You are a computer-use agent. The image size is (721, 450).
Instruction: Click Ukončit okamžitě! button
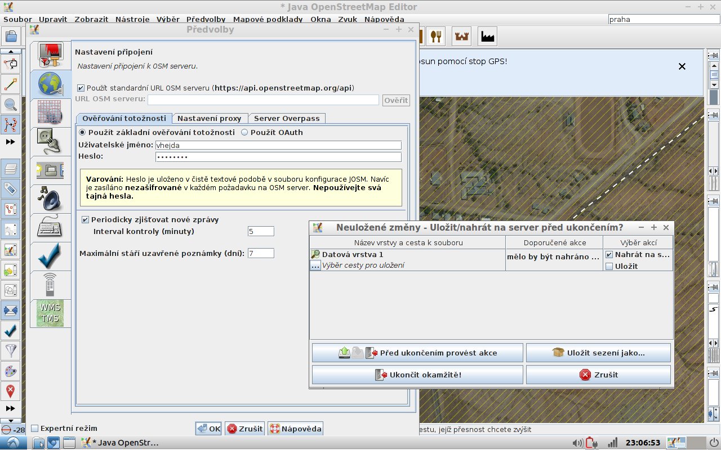coord(417,375)
